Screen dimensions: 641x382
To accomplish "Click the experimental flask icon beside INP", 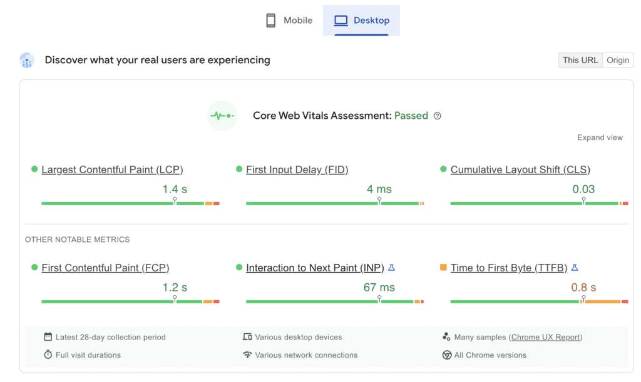I will [x=392, y=268].
